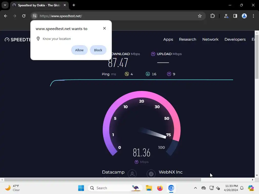Click the Datacamp provider name

[113, 172]
